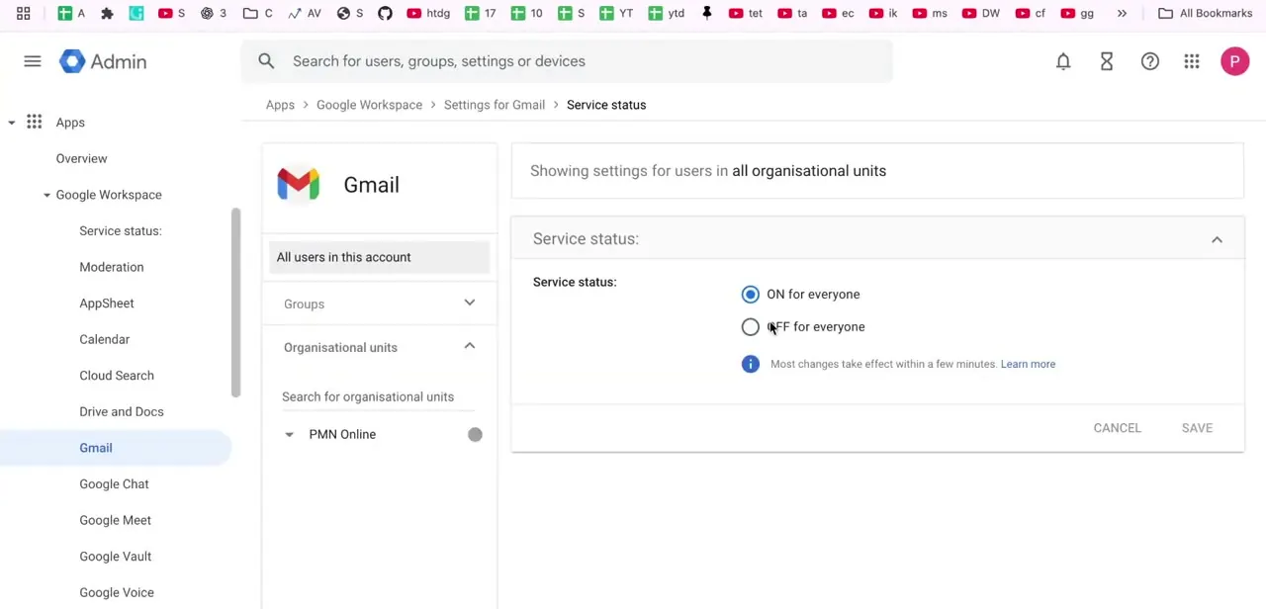Show more bookmarks via overflow chevron
The image size is (1266, 609).
click(1122, 13)
